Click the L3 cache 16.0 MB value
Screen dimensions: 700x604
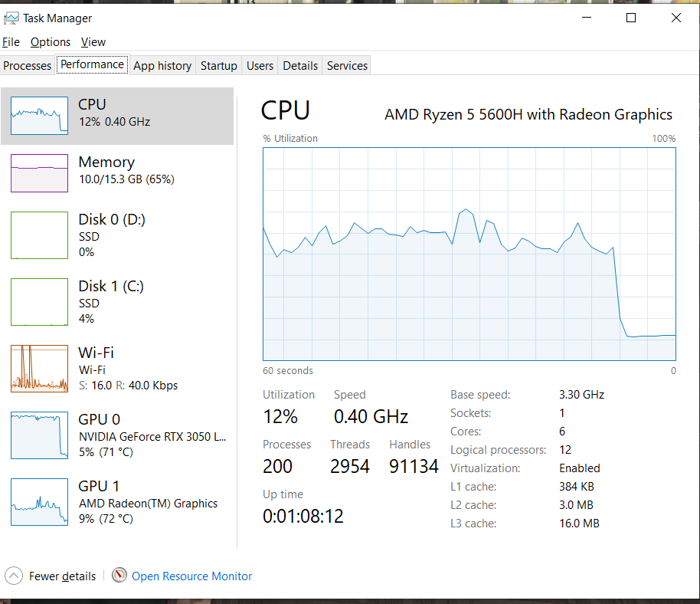tap(579, 524)
